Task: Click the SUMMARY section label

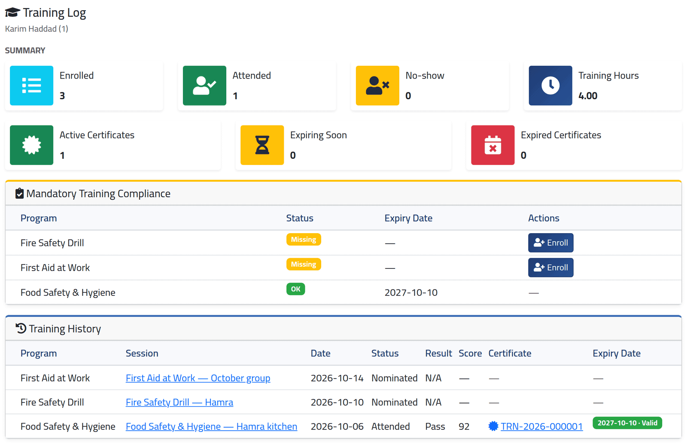Action: pos(25,51)
